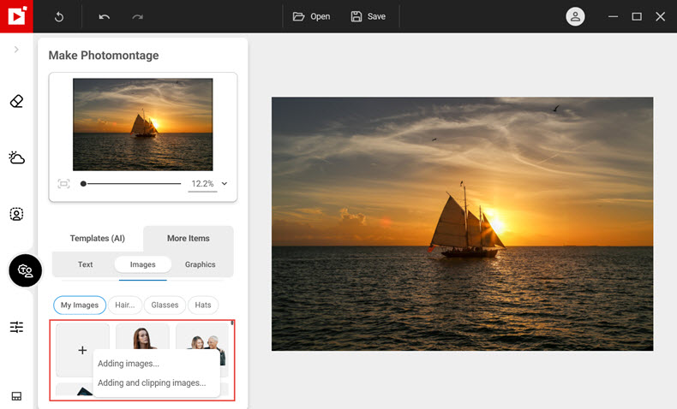Select the photomontage text and people tool
677x409 pixels.
tap(25, 270)
